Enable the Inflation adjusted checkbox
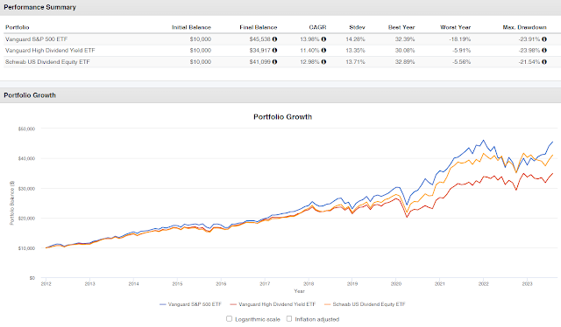Image resolution: width=561 pixels, height=327 pixels. click(x=289, y=318)
